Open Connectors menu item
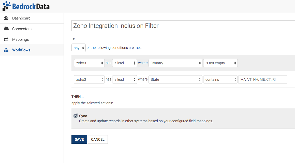Viewport: 295px width, 163px height. tap(22, 29)
